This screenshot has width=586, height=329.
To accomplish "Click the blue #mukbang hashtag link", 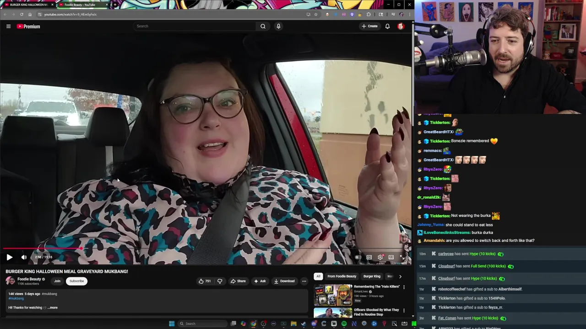I will click(16, 298).
